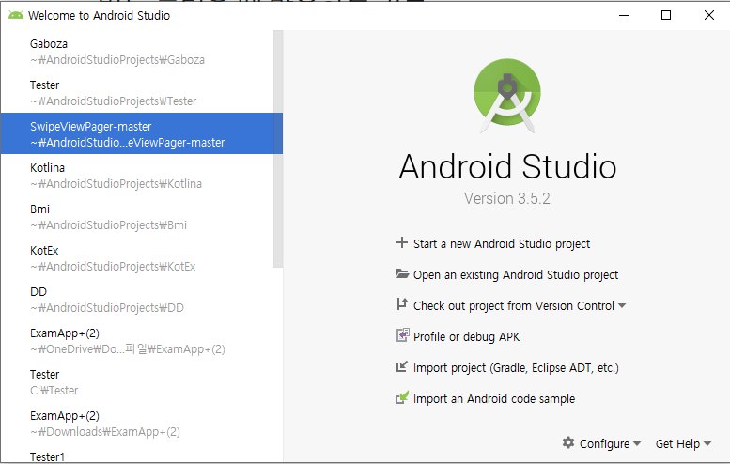Click the version control checkout icon
This screenshot has height=464, width=730.
402,304
